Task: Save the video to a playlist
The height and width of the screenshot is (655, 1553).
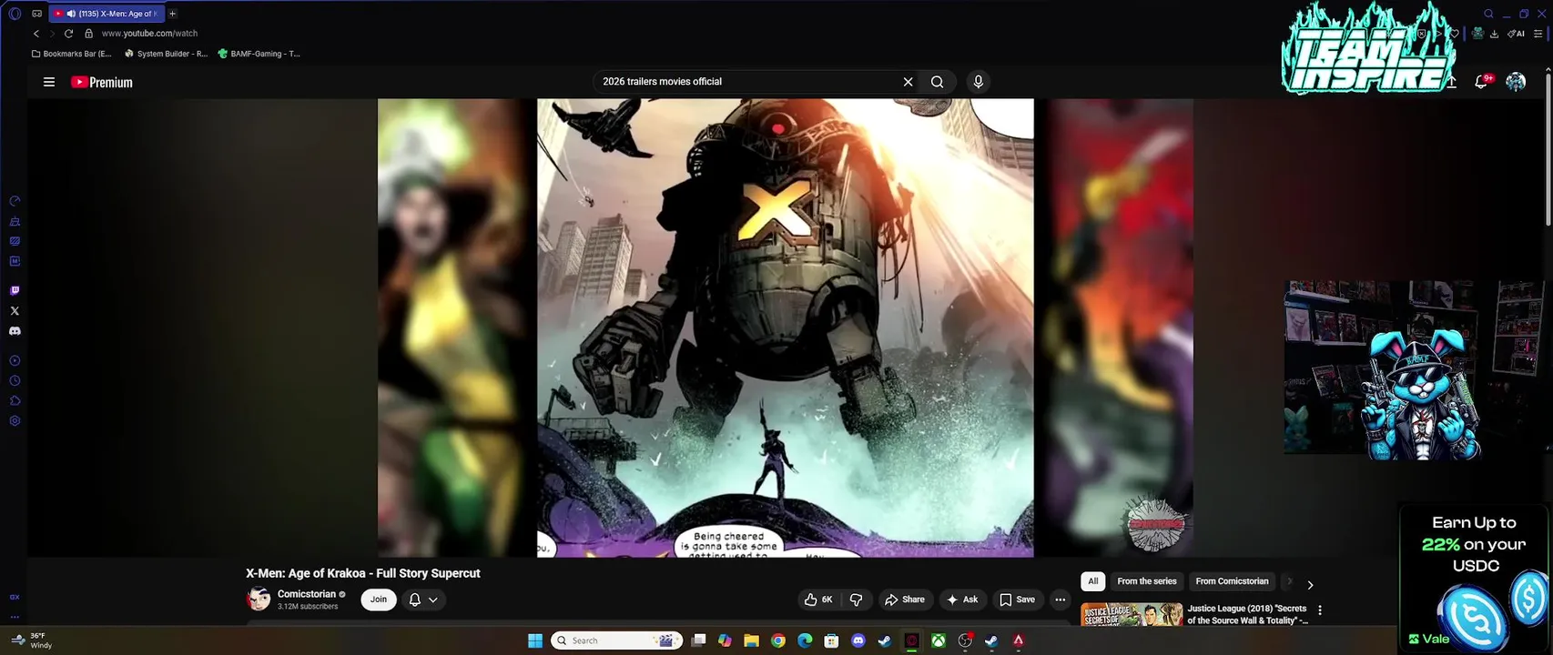Action: [1017, 600]
